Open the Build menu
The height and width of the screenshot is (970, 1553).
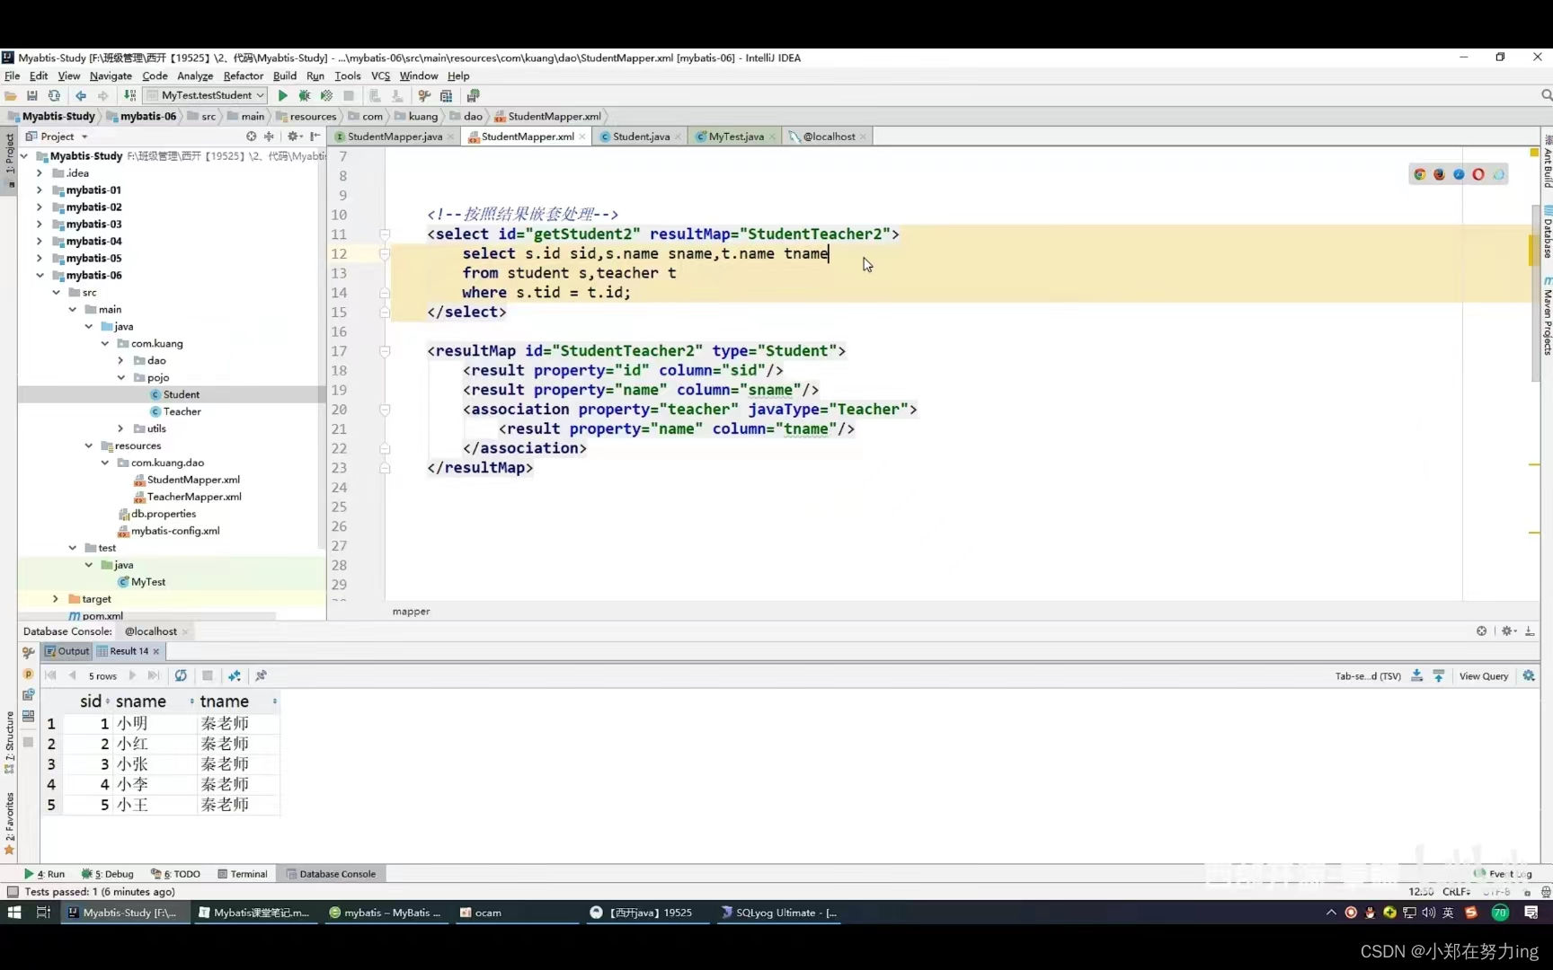[285, 76]
